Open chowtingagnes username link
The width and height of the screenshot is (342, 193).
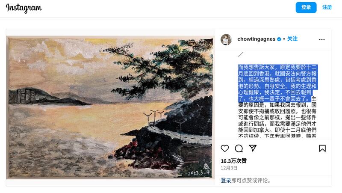[x=256, y=39]
